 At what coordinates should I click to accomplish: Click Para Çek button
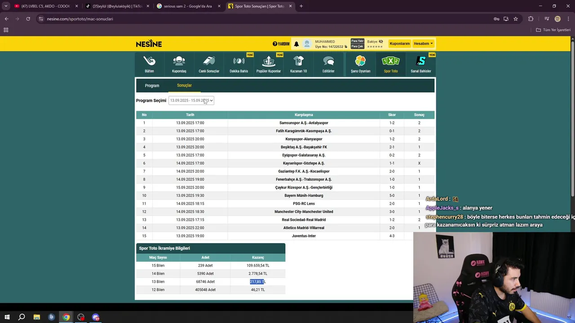click(358, 46)
